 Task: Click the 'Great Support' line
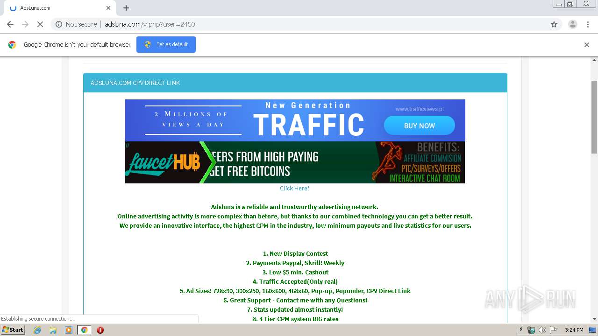coord(295,300)
